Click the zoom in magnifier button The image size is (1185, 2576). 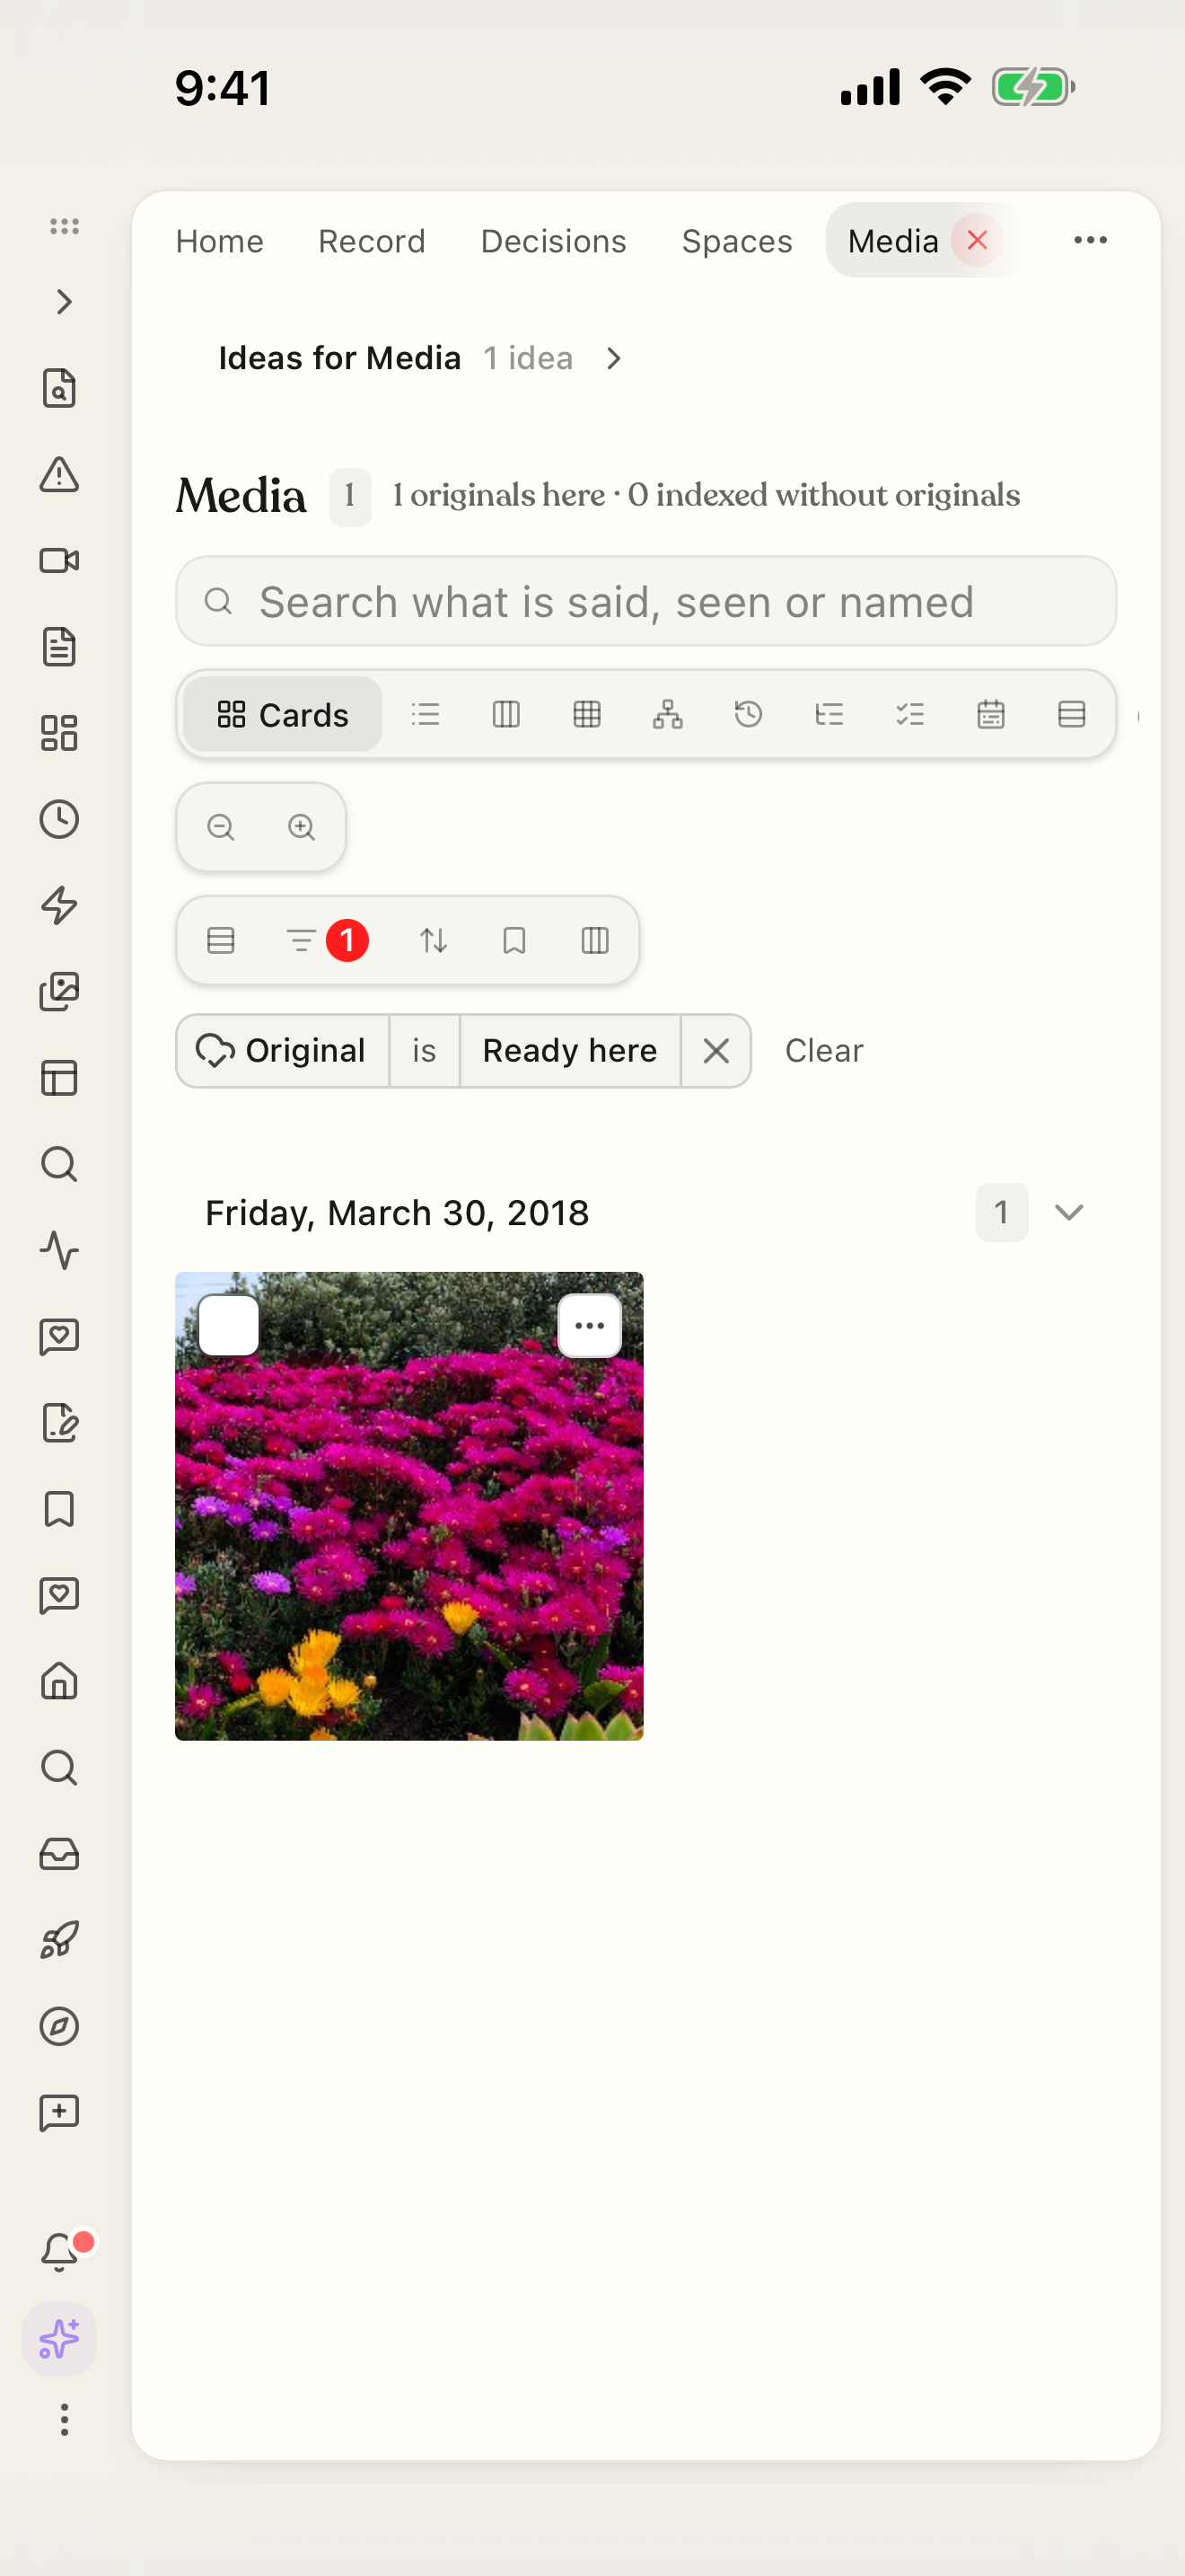click(x=302, y=827)
